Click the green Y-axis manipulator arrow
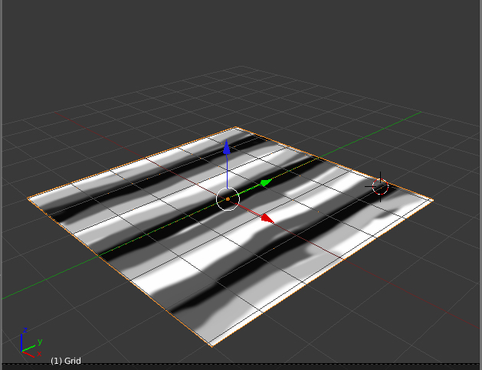The width and height of the screenshot is (482, 370). 266,182
